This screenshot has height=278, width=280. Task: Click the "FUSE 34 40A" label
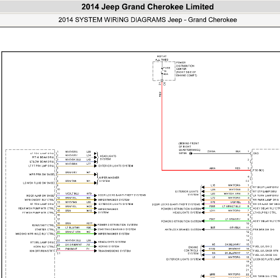click(x=167, y=71)
